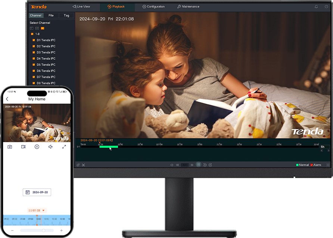Start recording with the phone video icon
The width and height of the screenshot is (333, 238).
[x=24, y=146]
